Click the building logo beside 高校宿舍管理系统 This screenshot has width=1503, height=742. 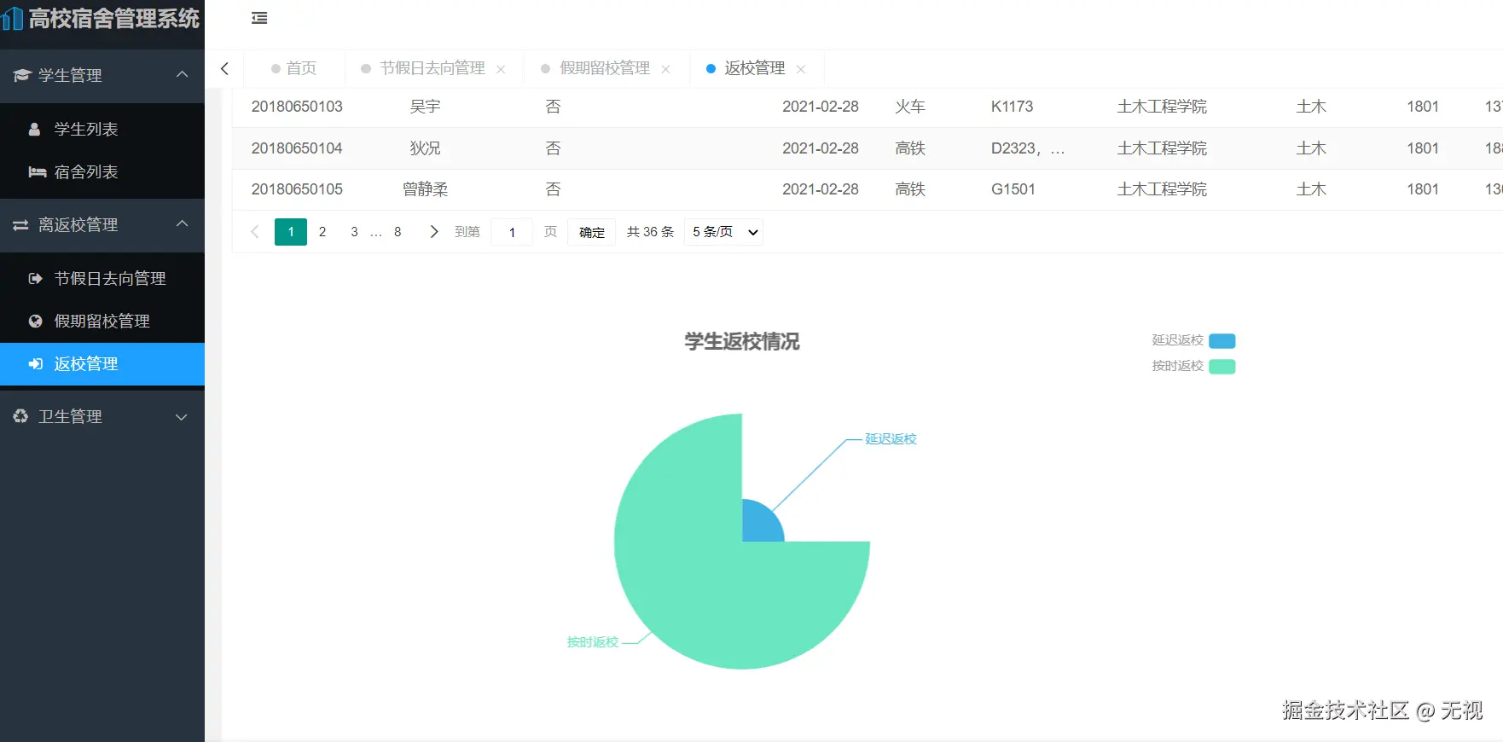point(12,18)
